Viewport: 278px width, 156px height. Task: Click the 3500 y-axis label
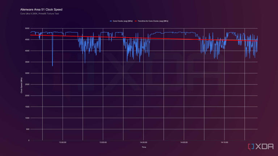[27, 62]
